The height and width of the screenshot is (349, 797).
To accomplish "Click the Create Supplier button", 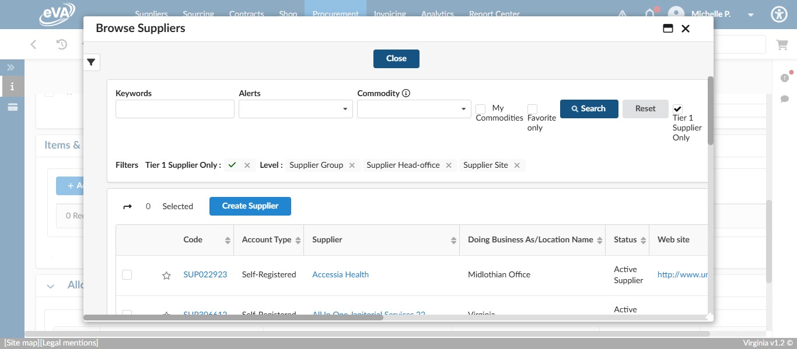I will click(x=250, y=206).
